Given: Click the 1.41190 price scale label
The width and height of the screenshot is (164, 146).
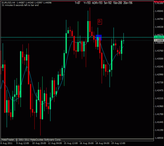Looking at the screenshot, I should (159, 130).
